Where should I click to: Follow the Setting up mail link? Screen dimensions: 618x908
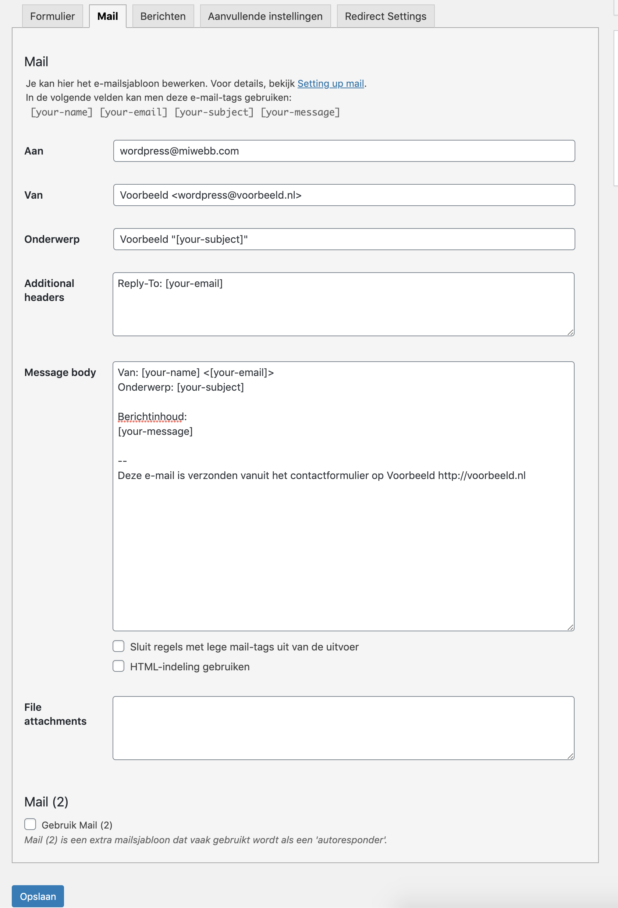click(x=330, y=84)
